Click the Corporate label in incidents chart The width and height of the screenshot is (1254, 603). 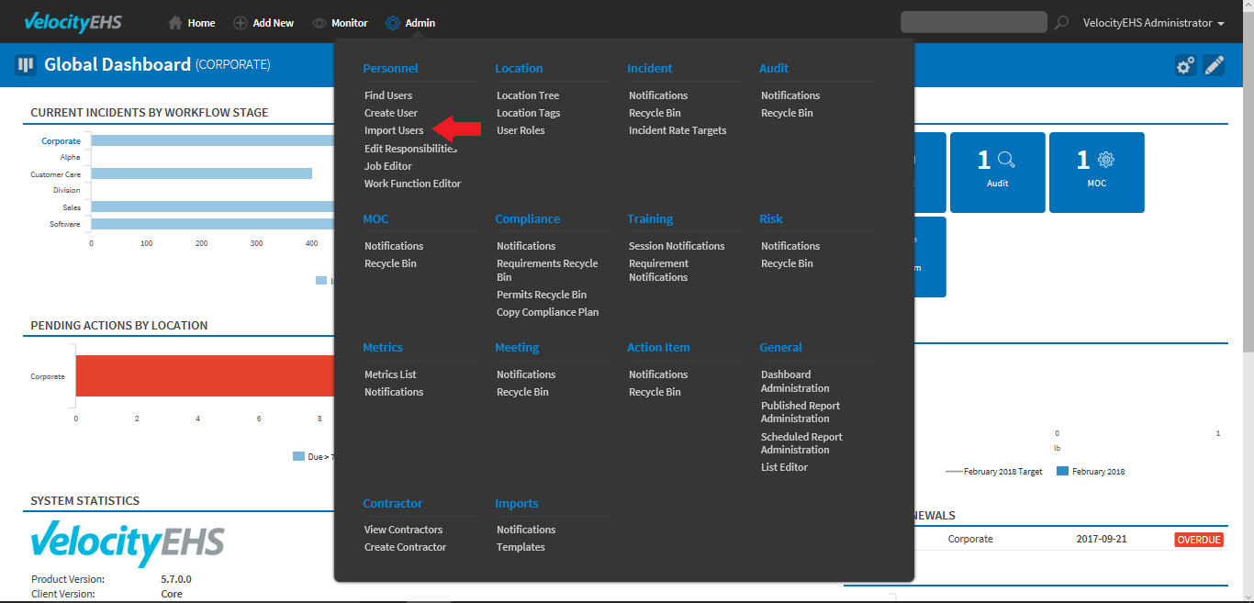[61, 141]
